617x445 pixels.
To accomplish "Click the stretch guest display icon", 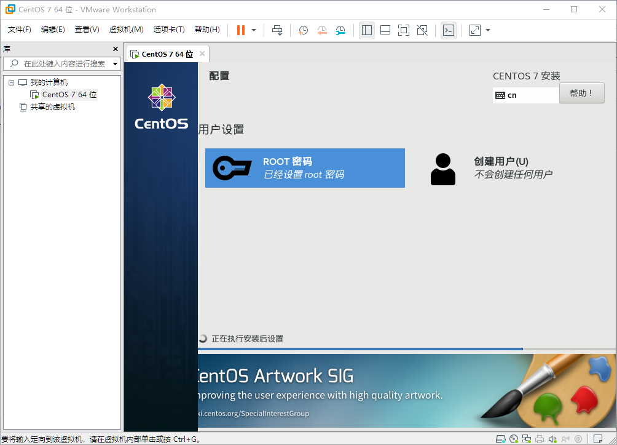I will point(475,30).
